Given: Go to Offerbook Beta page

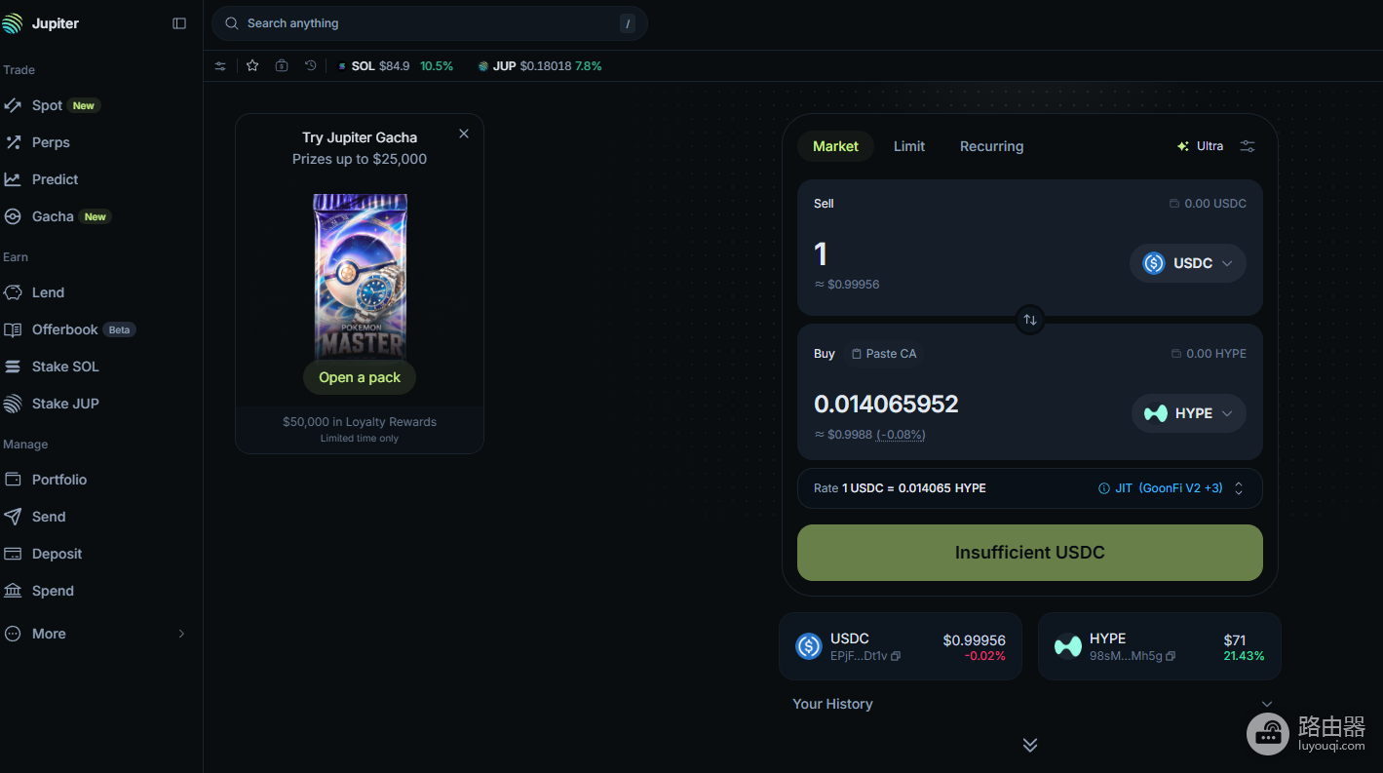Looking at the screenshot, I should 68,329.
